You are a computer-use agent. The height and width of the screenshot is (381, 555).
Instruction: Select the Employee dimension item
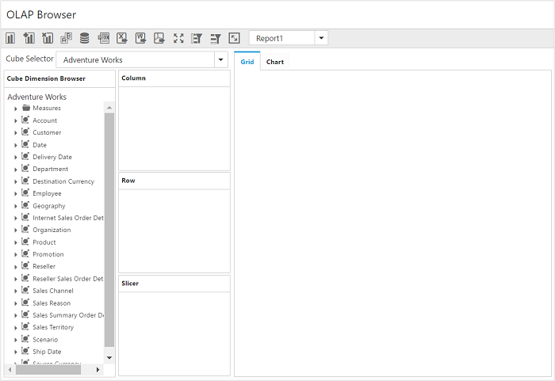coord(47,193)
